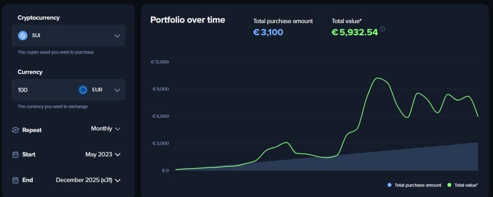Change the December 2025 end date
The width and height of the screenshot is (493, 197).
tap(88, 180)
